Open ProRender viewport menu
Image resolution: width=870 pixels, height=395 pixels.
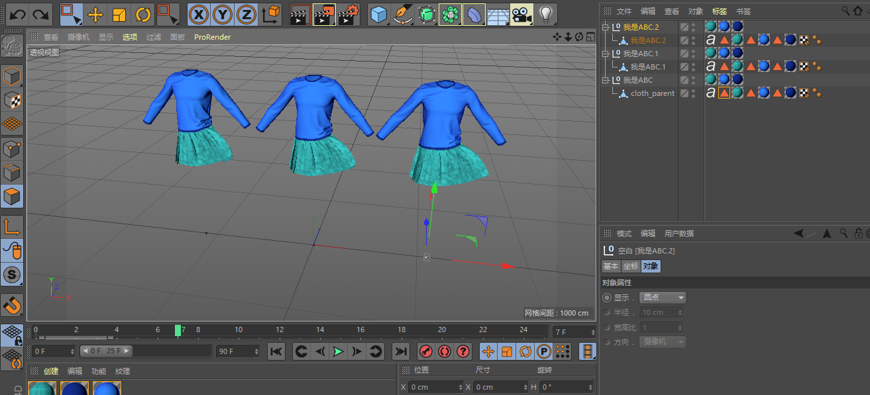213,37
